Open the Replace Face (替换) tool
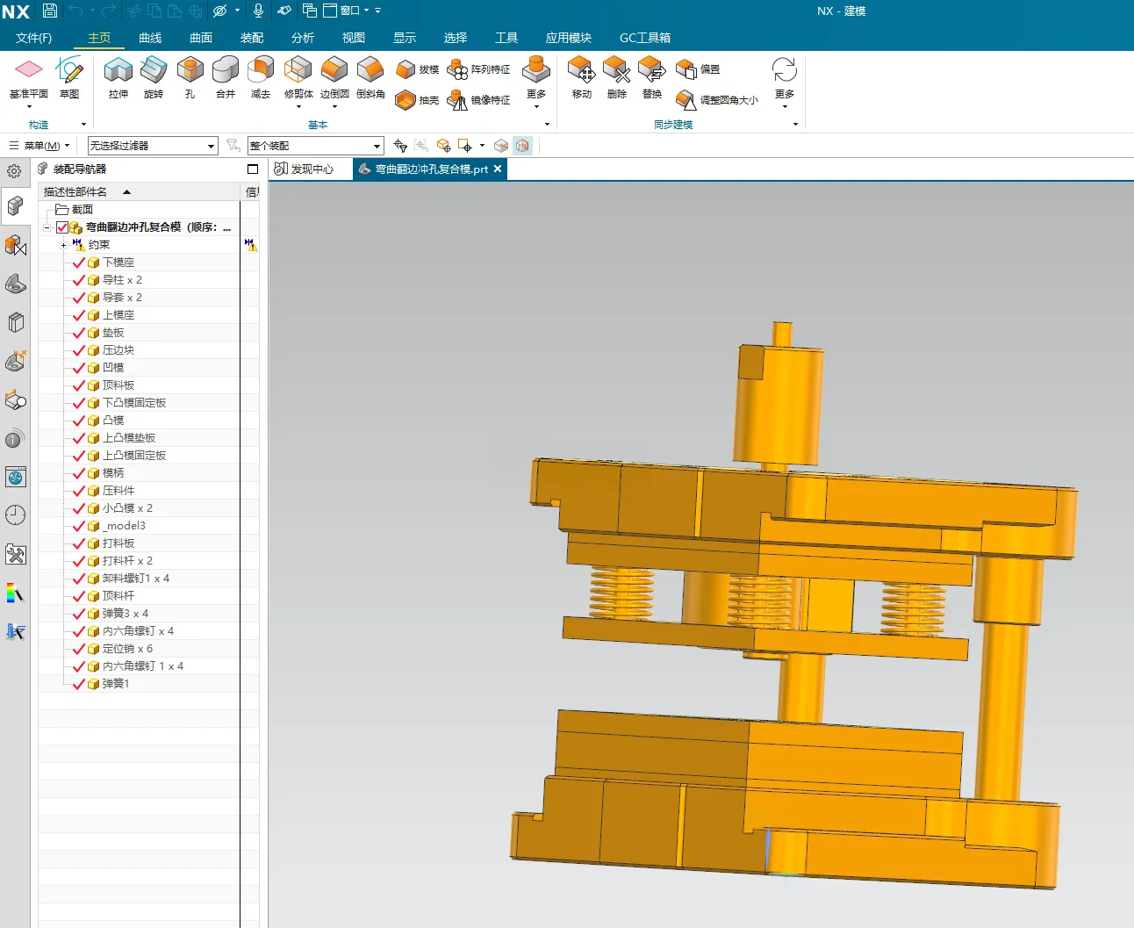This screenshot has height=928, width=1134. tap(652, 77)
